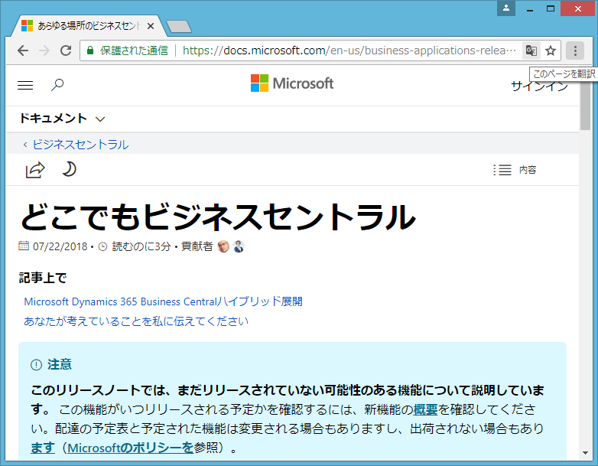The width and height of the screenshot is (598, 466).
Task: Minimize the browser window
Action: (530, 8)
